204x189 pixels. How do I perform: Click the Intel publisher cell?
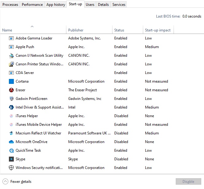tap(72, 107)
